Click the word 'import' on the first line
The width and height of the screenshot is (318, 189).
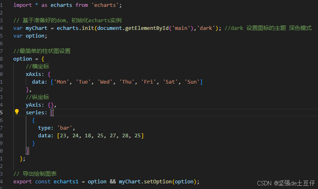23,5
